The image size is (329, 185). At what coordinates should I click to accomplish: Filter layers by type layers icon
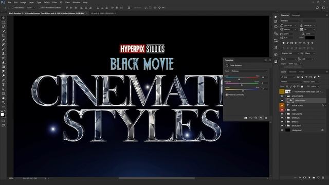click(306, 77)
